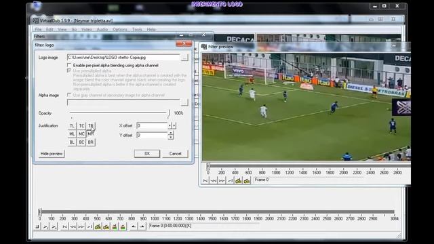Click the 'Frame 0 (0:00:00.000) [K]' status text
The height and width of the screenshot is (244, 434).
[x=170, y=226]
